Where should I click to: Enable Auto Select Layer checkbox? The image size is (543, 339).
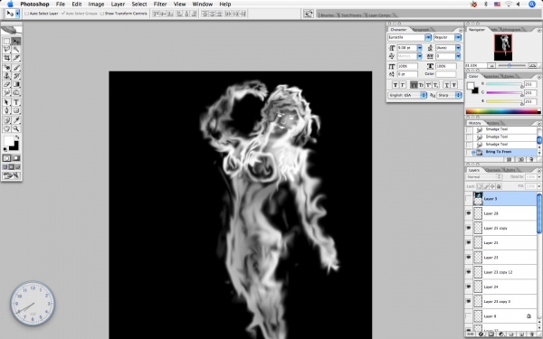pyautogui.click(x=26, y=14)
